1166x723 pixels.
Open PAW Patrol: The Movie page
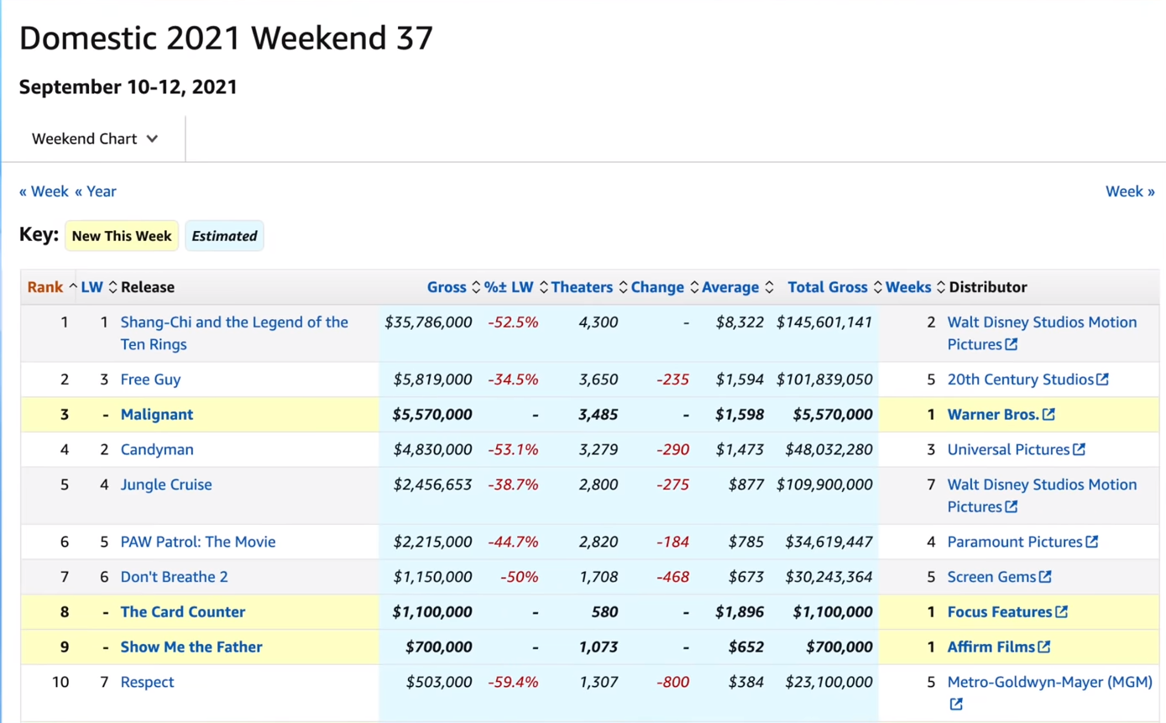coord(198,542)
